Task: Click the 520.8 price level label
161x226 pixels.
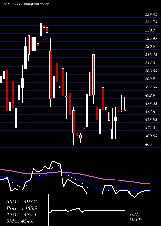Action: (149, 46)
